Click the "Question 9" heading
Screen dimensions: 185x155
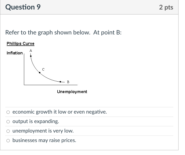pyautogui.click(x=23, y=7)
